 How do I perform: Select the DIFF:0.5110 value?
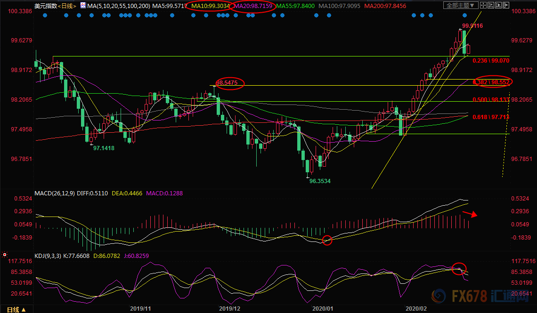tap(92, 193)
